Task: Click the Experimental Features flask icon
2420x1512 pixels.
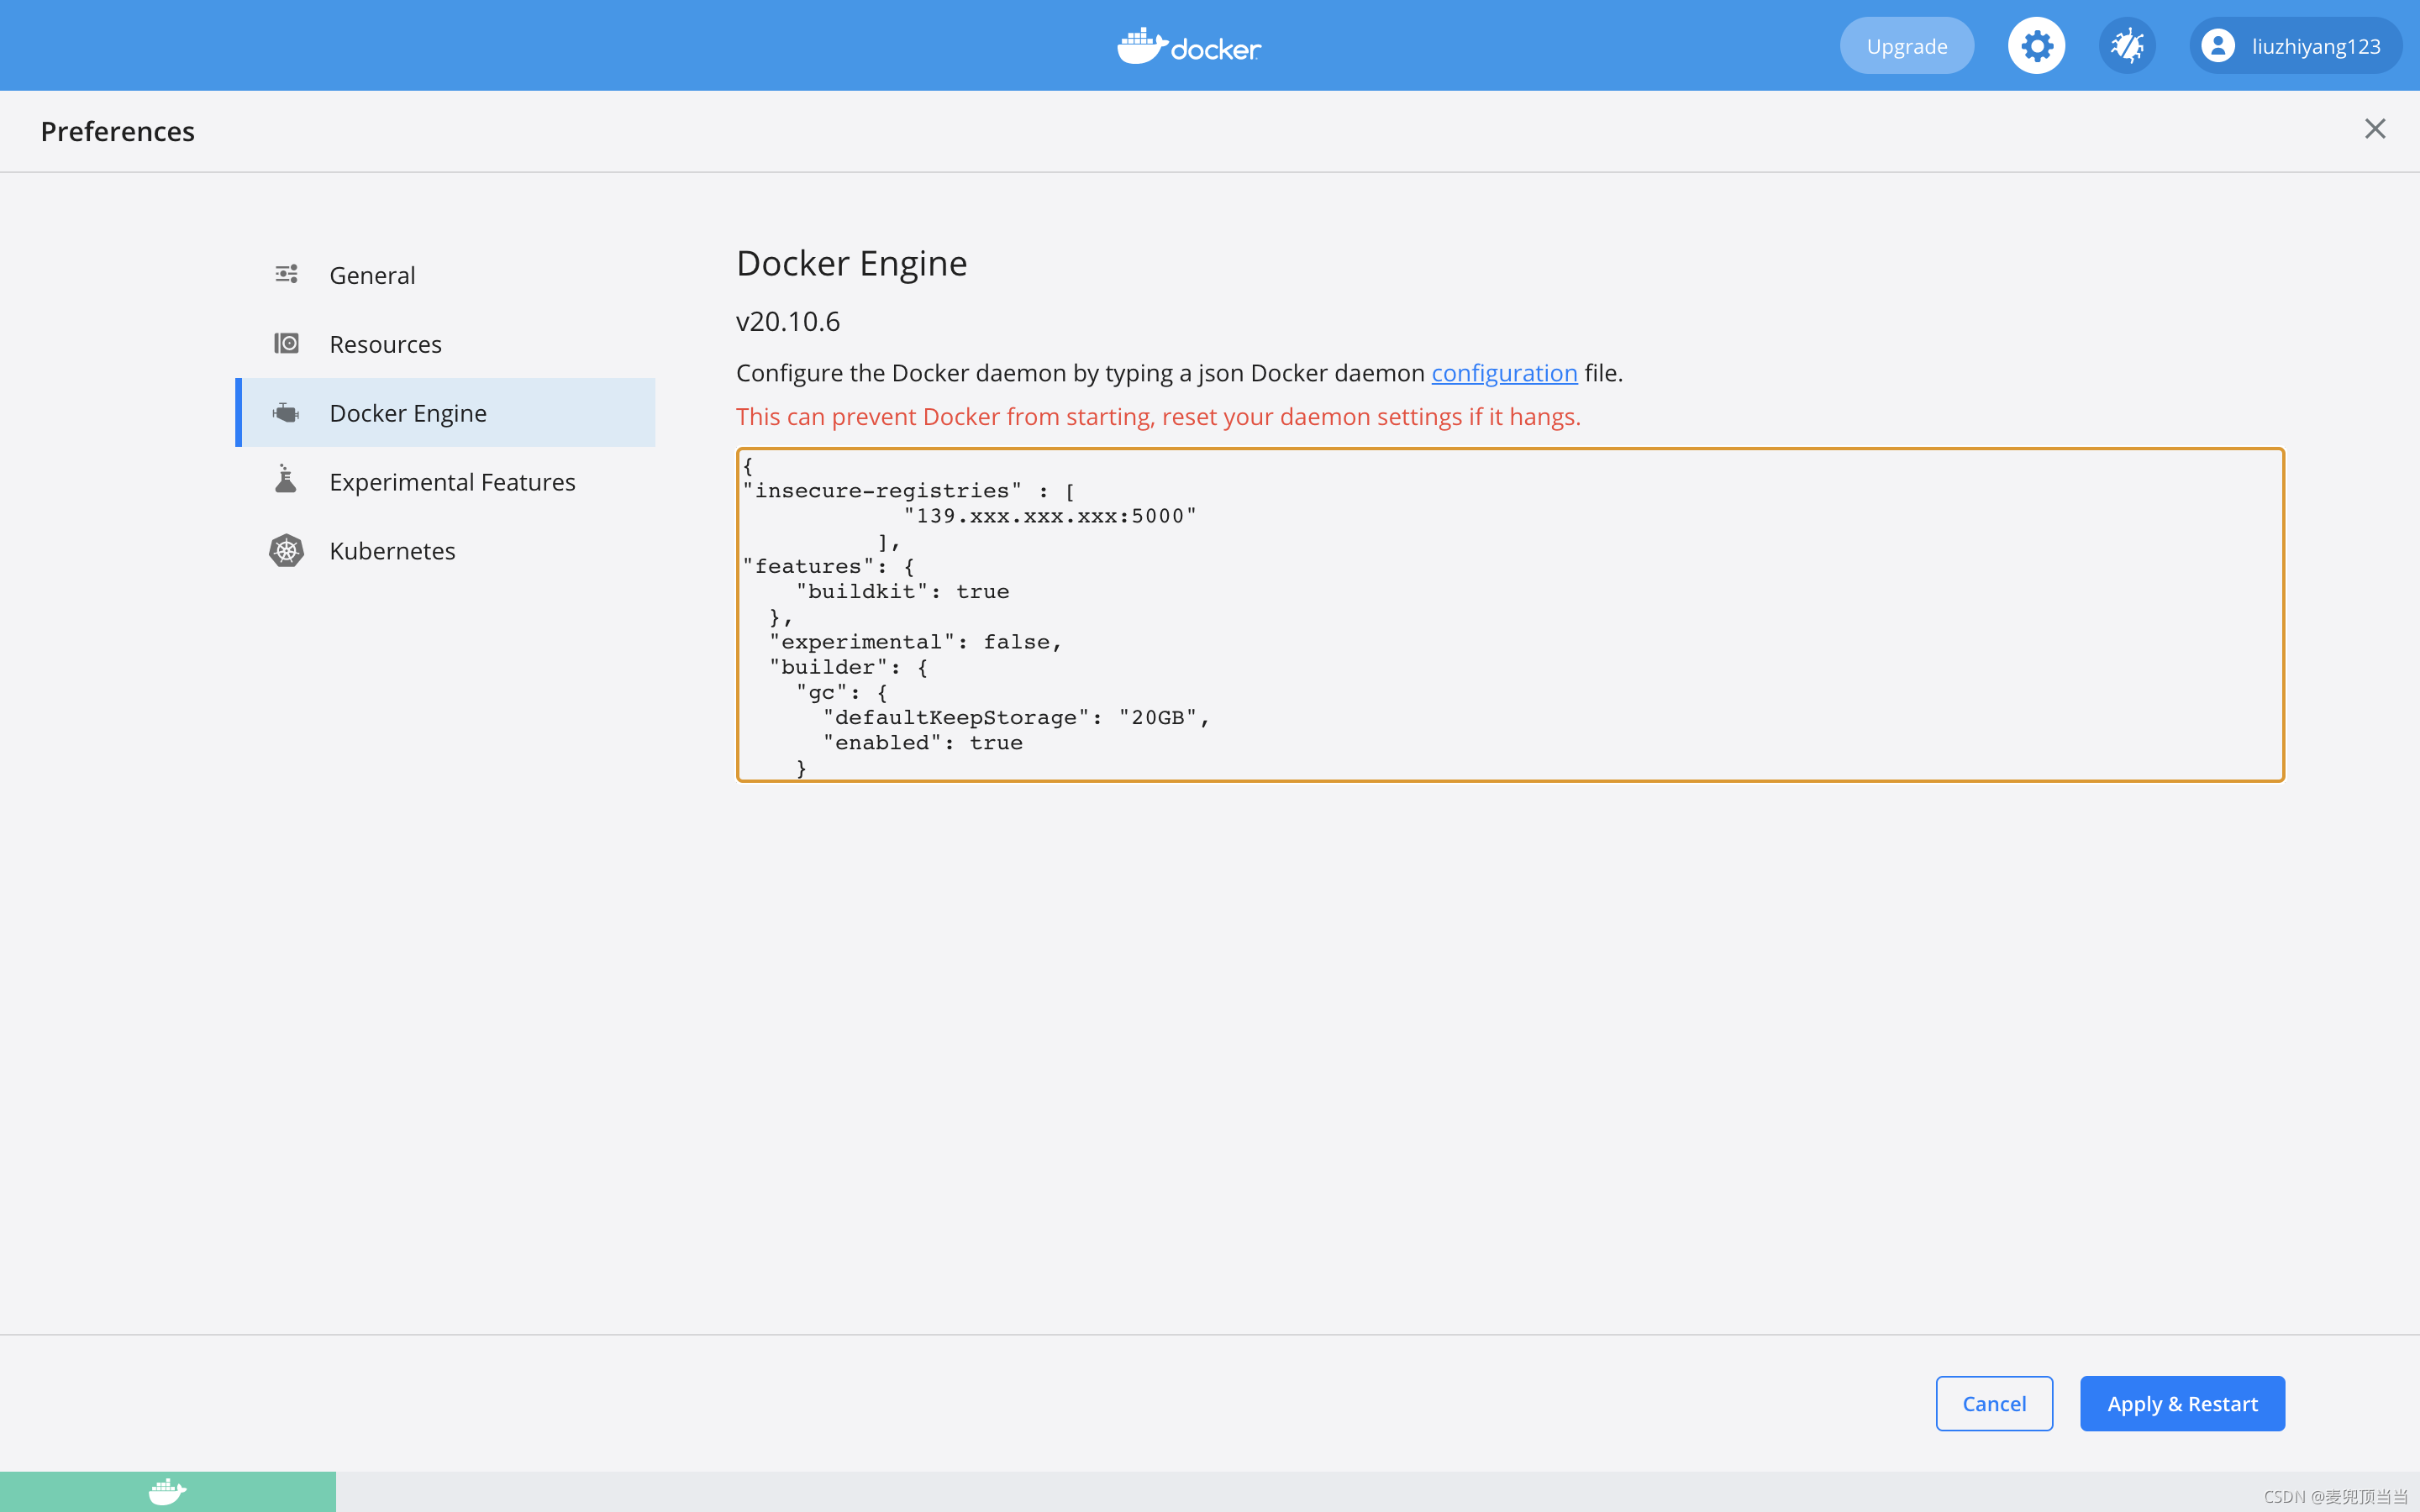Action: 286,480
